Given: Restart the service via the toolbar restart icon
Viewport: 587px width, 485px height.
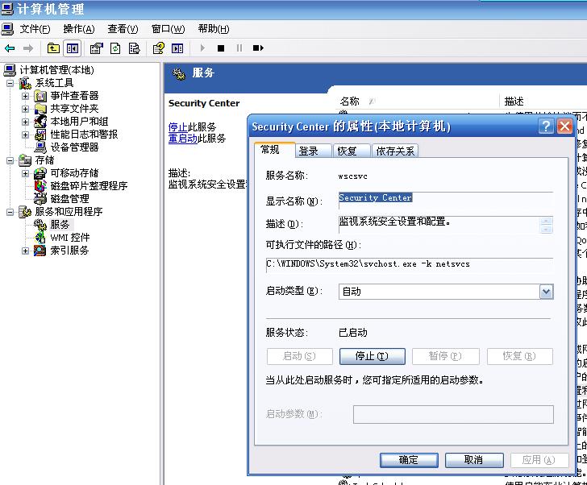Looking at the screenshot, I should coord(258,48).
